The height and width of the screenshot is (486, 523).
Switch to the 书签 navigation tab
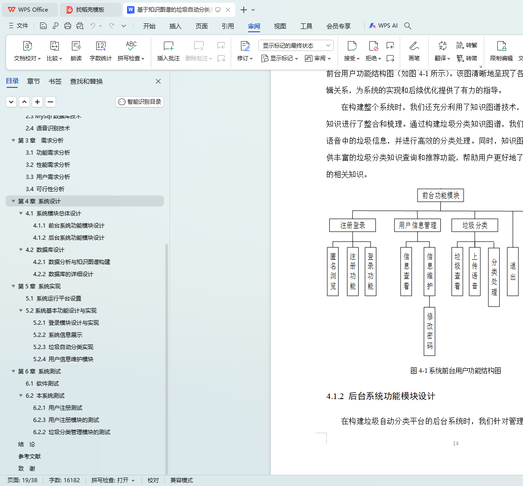pyautogui.click(x=55, y=81)
